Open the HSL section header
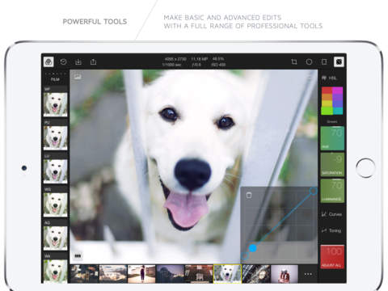 point(330,78)
